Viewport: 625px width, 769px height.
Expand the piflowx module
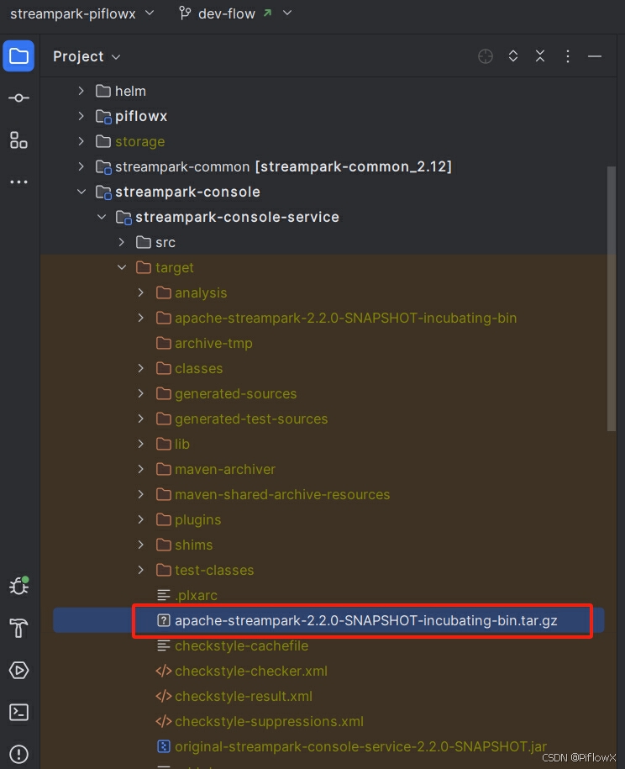tap(81, 116)
